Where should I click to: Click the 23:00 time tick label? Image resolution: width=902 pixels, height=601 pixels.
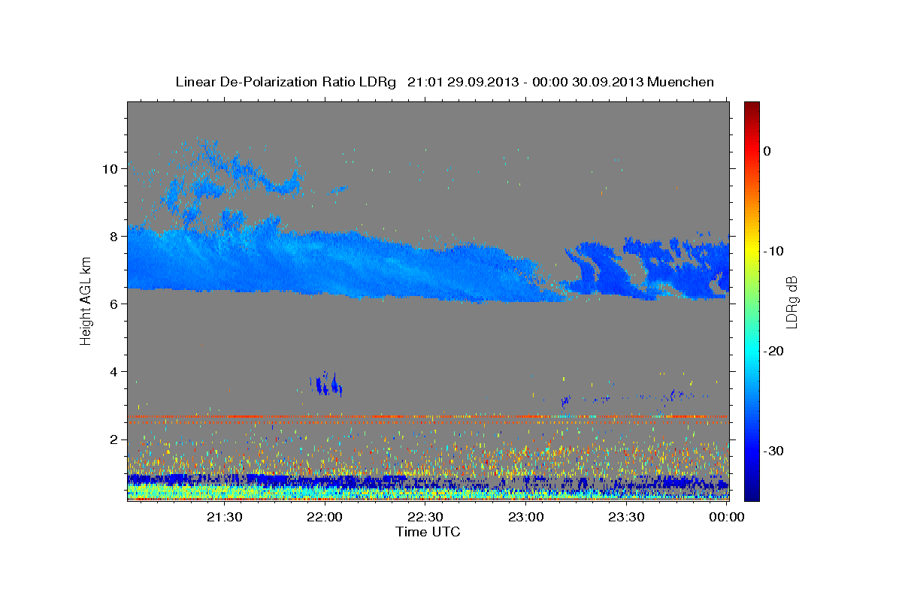tap(525, 516)
